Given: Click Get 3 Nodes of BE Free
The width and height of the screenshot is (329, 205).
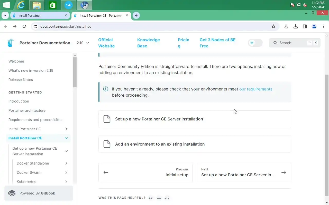Looking at the screenshot, I should click(x=217, y=43).
